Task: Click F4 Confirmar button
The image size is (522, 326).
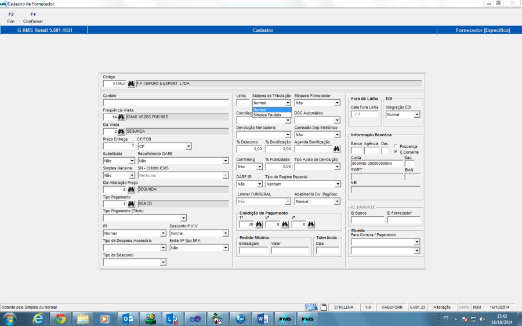Action: pos(33,17)
